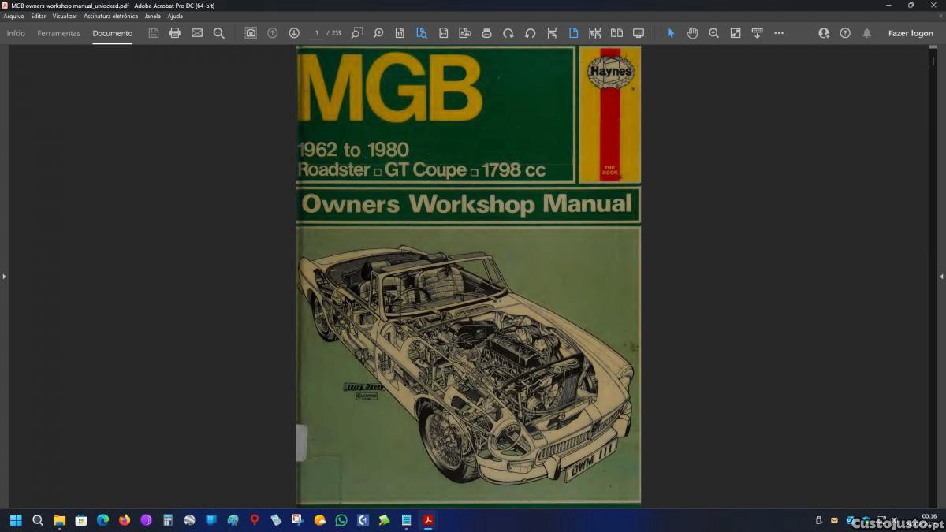Open the find text magnifier icon
Viewport: 946px width, 532px height.
(x=219, y=33)
